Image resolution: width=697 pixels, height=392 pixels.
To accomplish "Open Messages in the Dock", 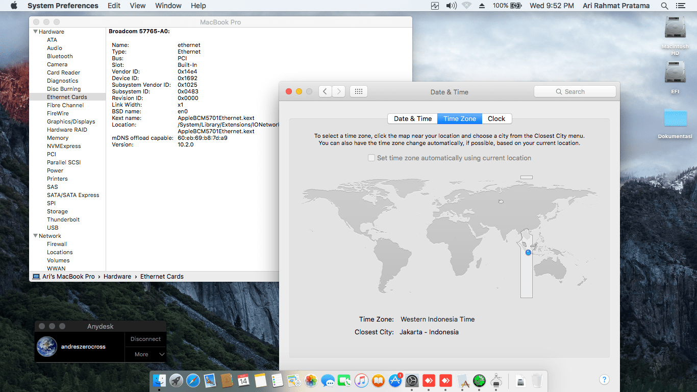I will 328,380.
